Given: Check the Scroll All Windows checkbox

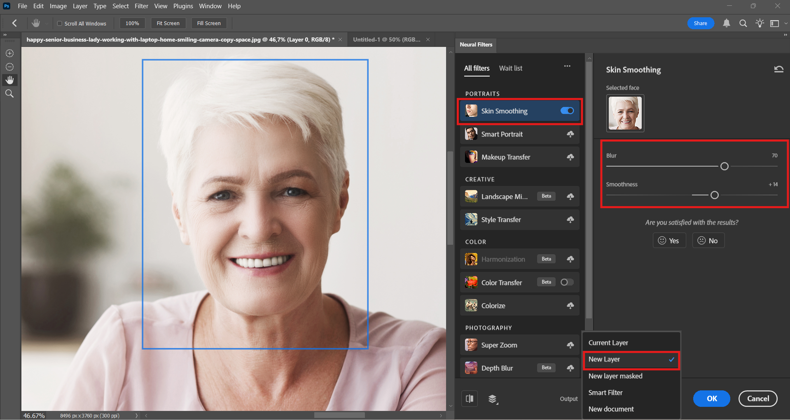Looking at the screenshot, I should click(60, 23).
